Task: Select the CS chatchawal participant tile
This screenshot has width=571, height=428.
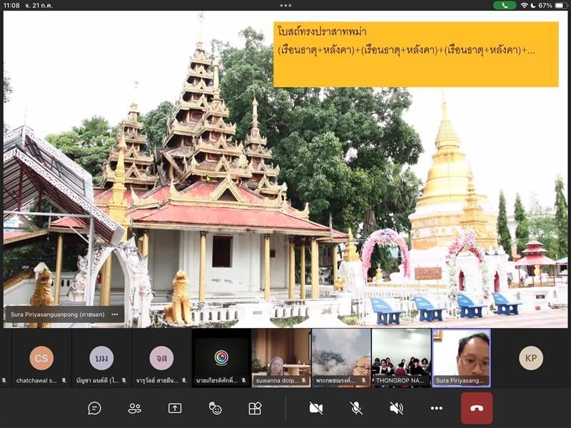Action: (41, 358)
